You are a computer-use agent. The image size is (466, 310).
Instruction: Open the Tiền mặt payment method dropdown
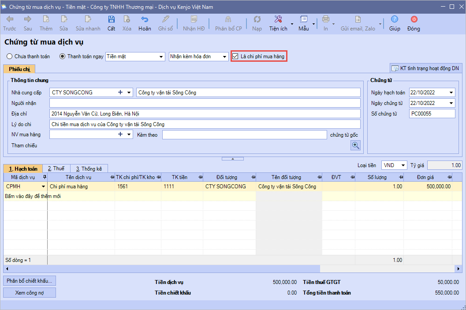tap(161, 57)
